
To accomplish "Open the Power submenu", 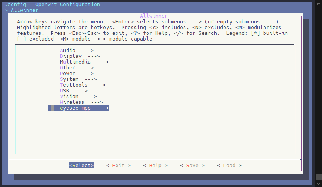I will 77,73.
